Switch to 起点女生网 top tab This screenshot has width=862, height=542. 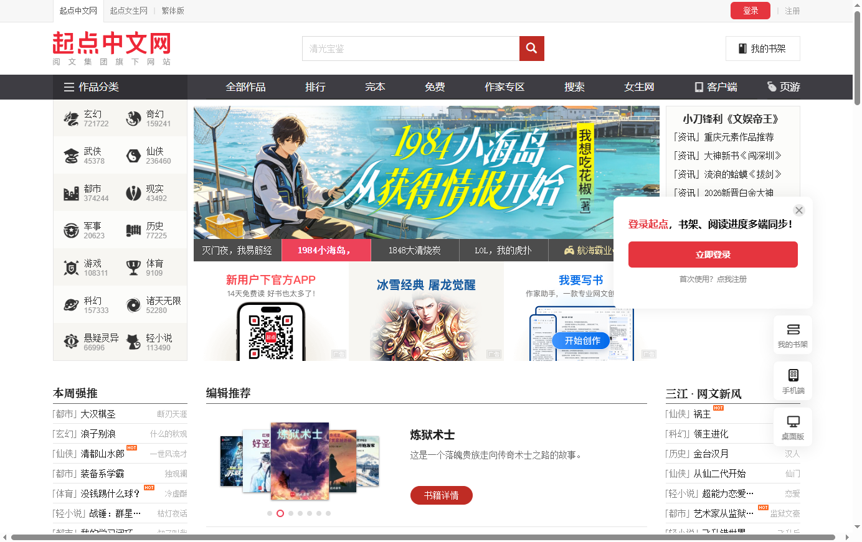click(x=129, y=11)
